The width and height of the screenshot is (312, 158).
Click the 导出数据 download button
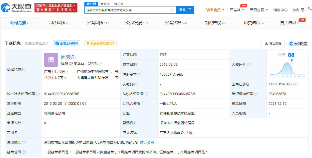(x=273, y=43)
